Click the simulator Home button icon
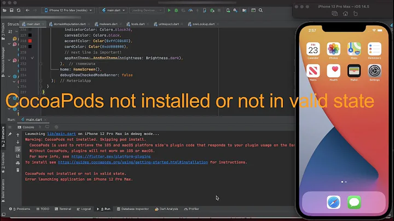394x221 pixels. point(345,14)
